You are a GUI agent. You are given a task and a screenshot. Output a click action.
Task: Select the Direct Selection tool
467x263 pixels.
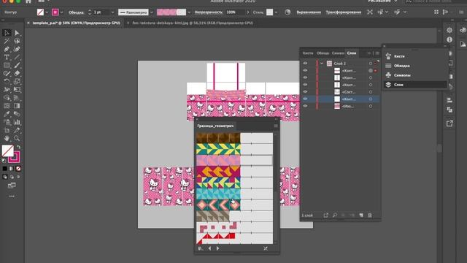click(17, 33)
